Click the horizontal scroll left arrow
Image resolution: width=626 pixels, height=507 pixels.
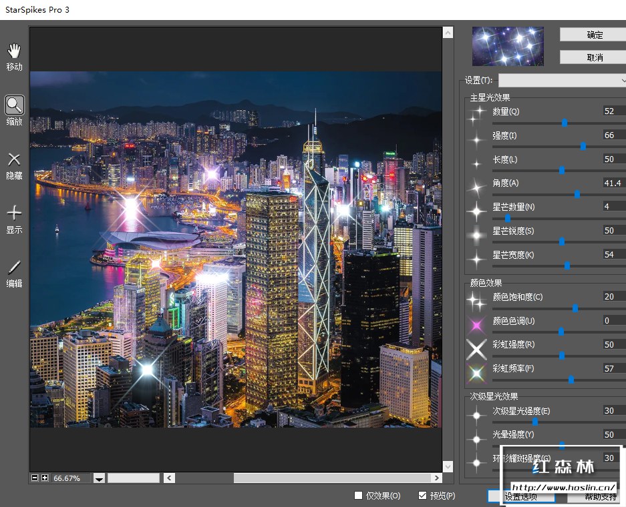click(169, 478)
